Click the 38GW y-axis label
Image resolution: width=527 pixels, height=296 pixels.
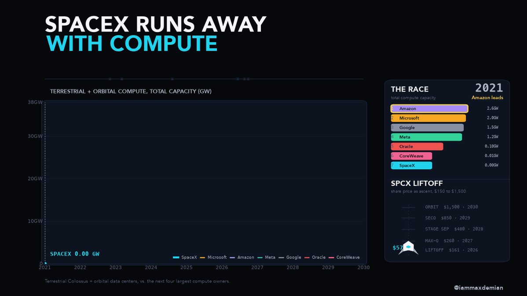coord(35,102)
